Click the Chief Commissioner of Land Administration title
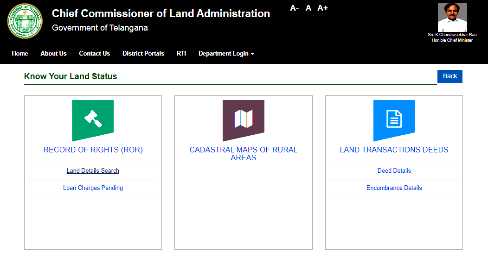The width and height of the screenshot is (488, 258). click(x=161, y=13)
